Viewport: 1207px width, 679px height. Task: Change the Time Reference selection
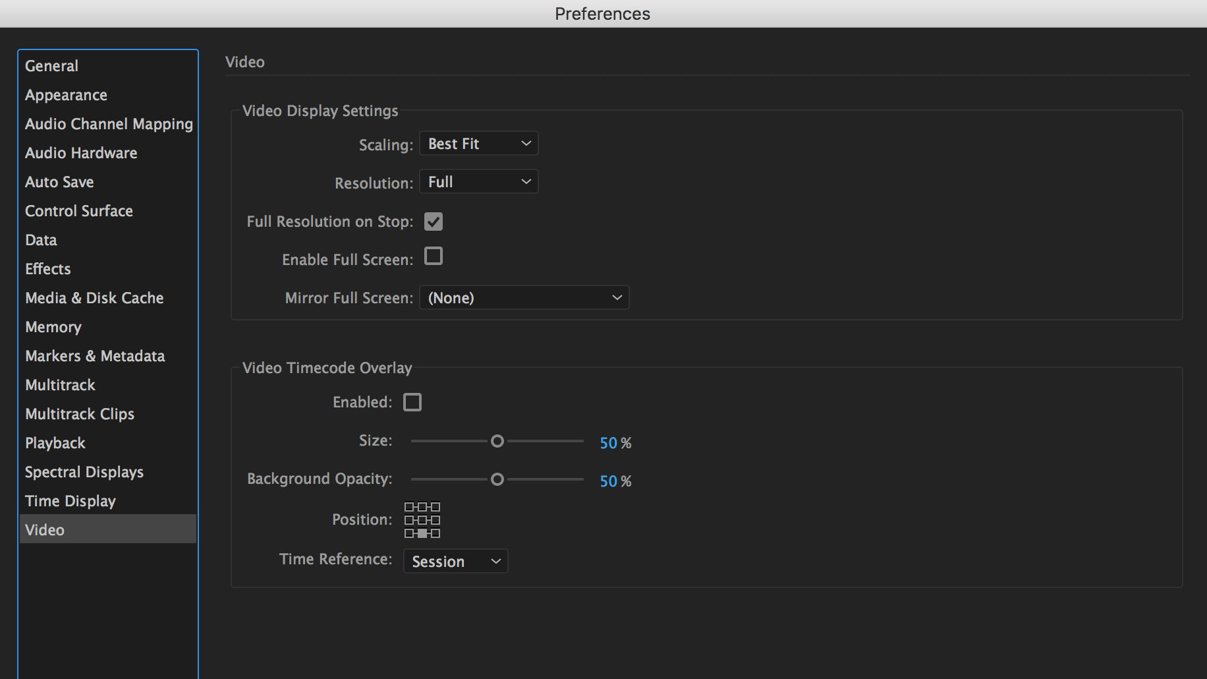click(455, 561)
